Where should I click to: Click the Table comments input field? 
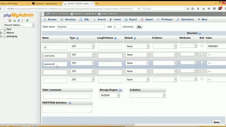tap(67, 96)
